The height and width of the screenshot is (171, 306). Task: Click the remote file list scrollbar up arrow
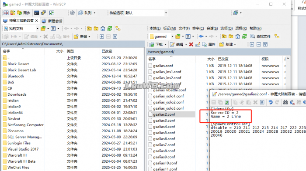(288, 58)
